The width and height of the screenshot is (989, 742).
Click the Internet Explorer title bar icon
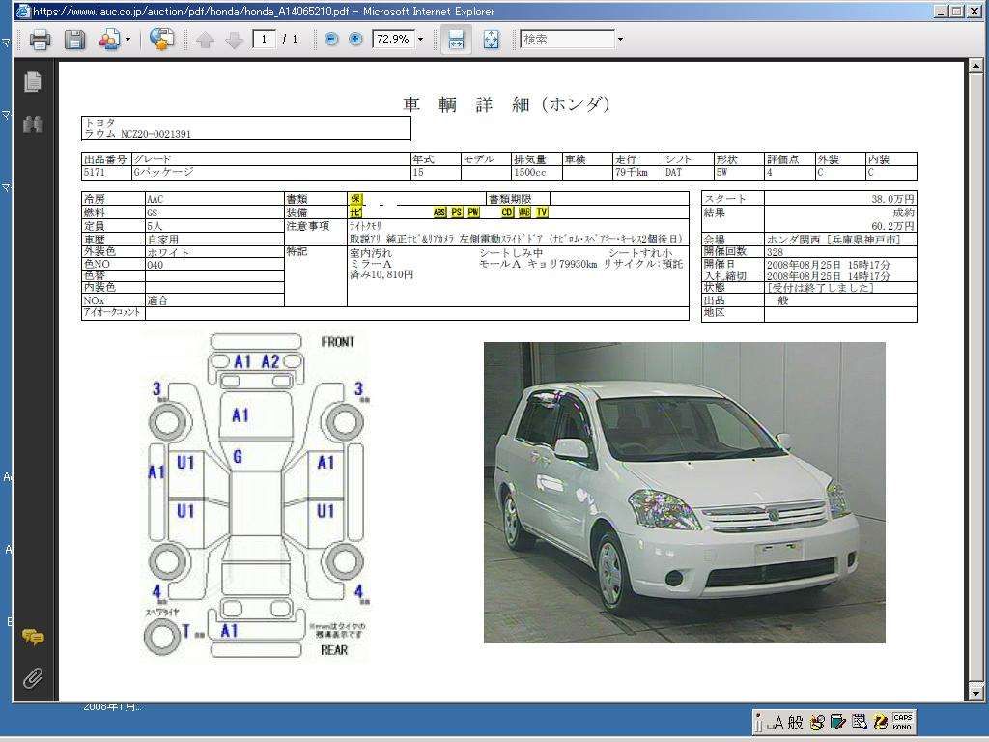point(23,11)
